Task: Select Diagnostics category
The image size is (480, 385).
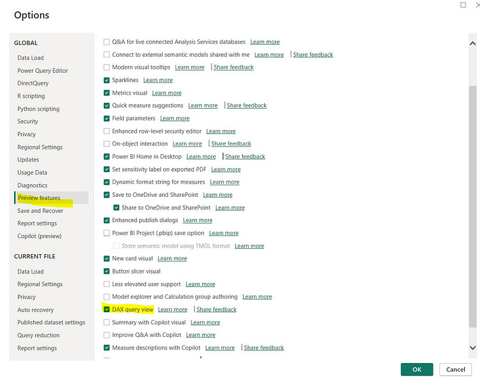Action: pos(33,185)
